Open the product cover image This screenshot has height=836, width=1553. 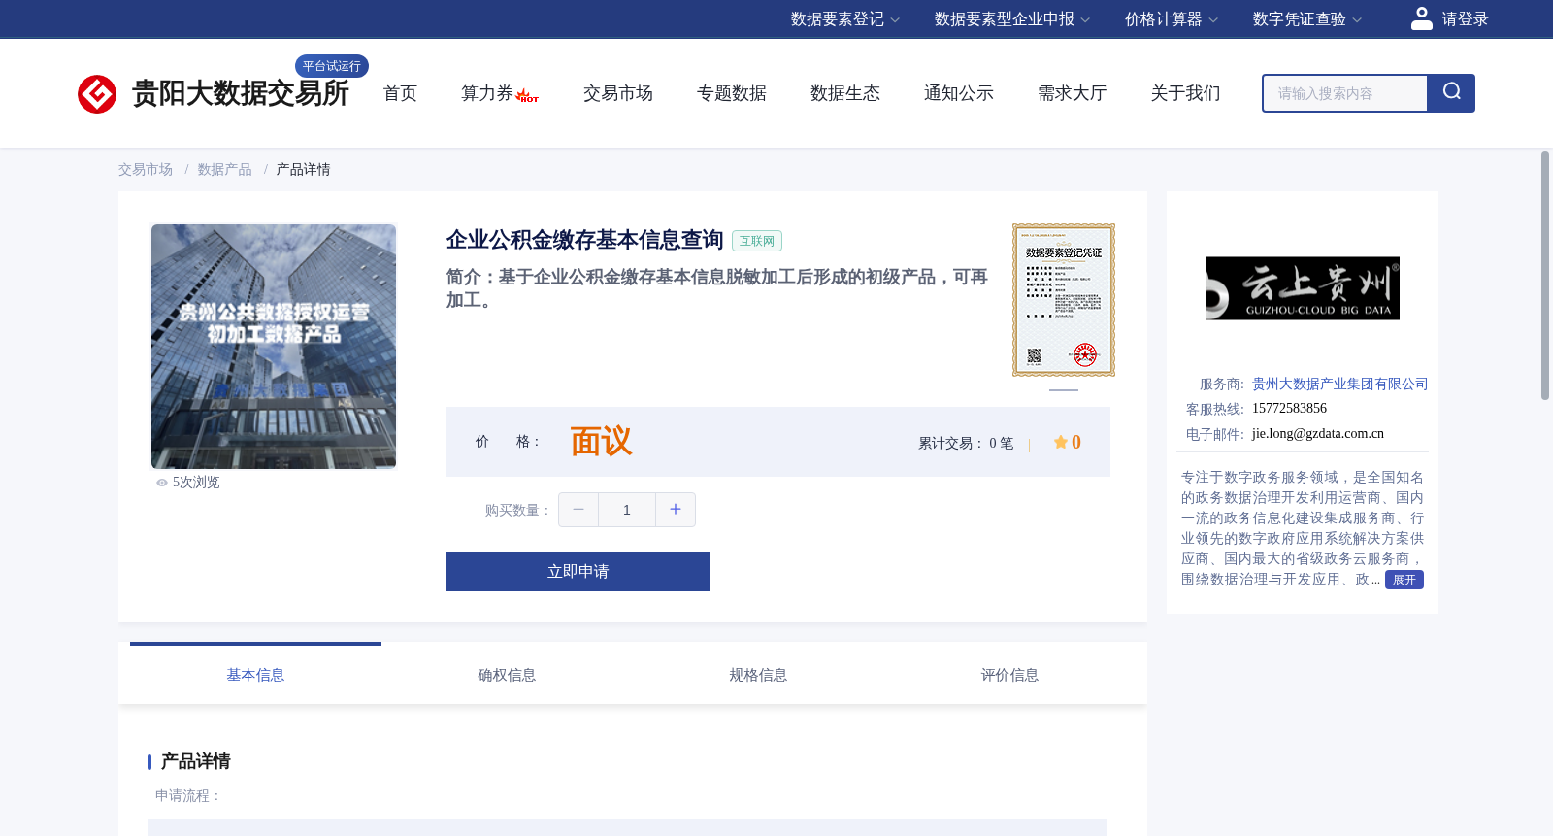274,347
